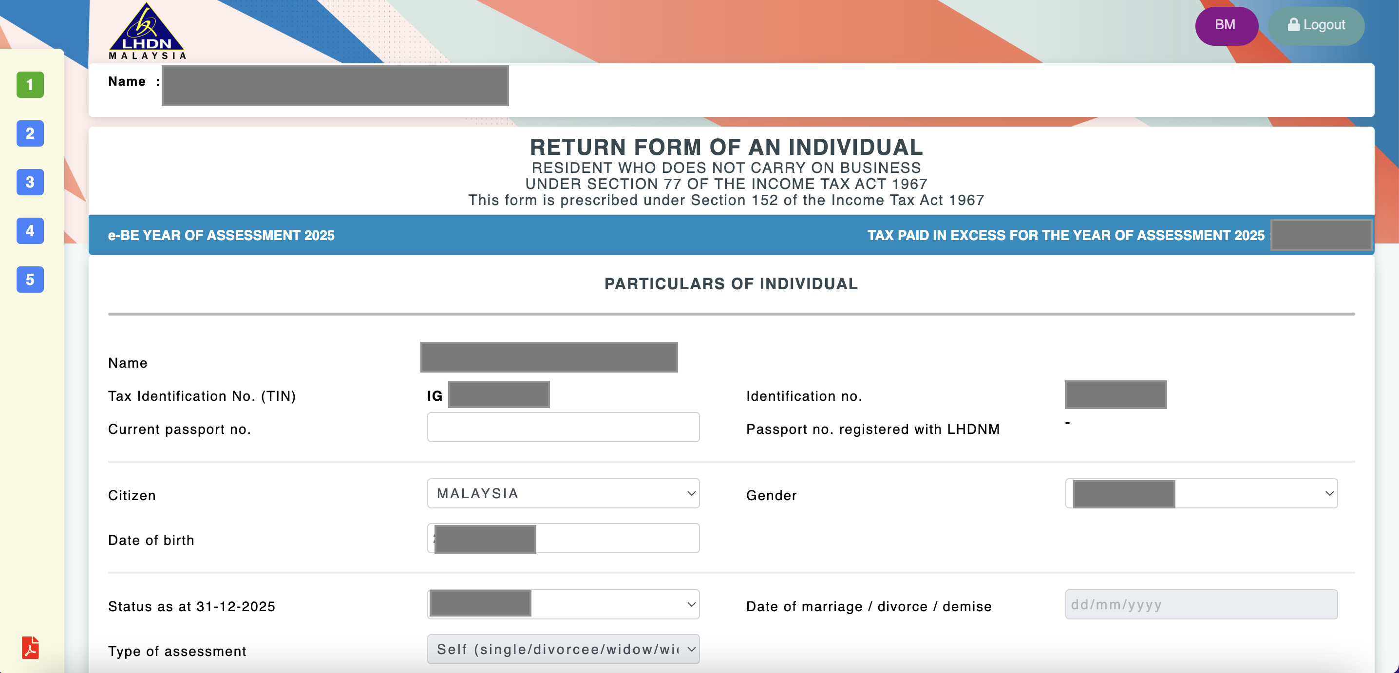This screenshot has height=673, width=1399.
Task: Click the tax paid in excess label
Action: coord(1065,236)
